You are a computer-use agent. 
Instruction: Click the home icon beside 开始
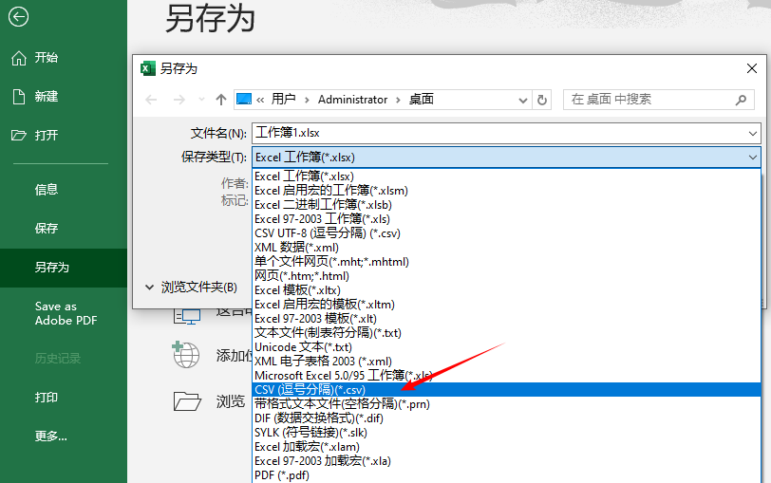pyautogui.click(x=19, y=58)
